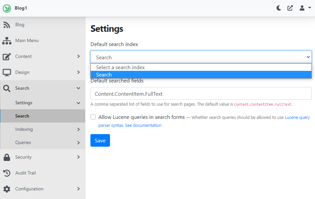Click the Save button

click(x=100, y=140)
